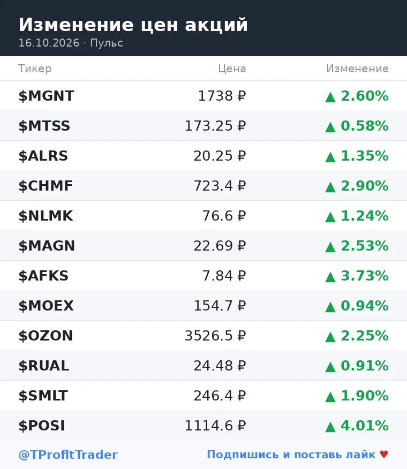This screenshot has height=469, width=407.
Task: Open the $AFKS ticker
Action: [43, 276]
